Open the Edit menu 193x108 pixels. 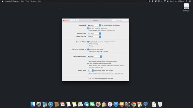[x=22, y=1]
